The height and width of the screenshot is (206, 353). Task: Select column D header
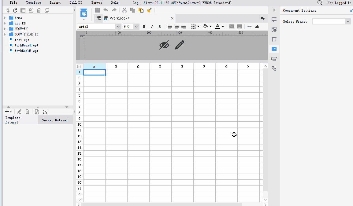pos(160,67)
